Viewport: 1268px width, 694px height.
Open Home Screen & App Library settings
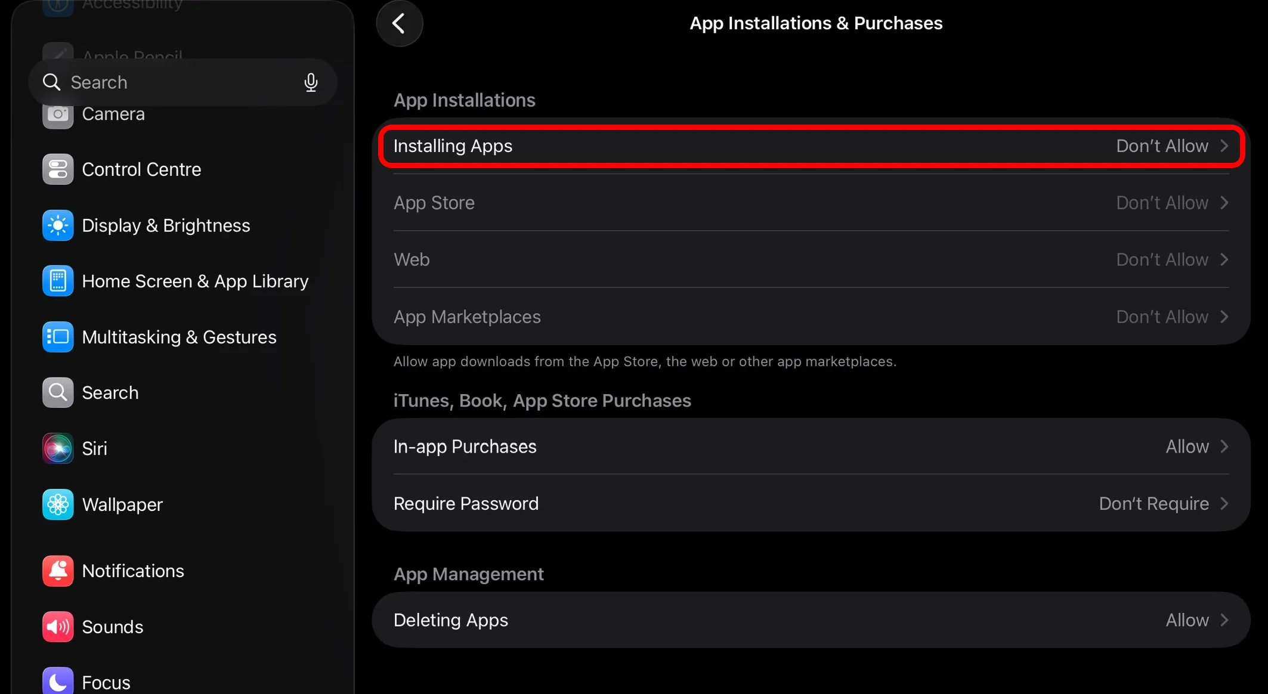tap(182, 281)
